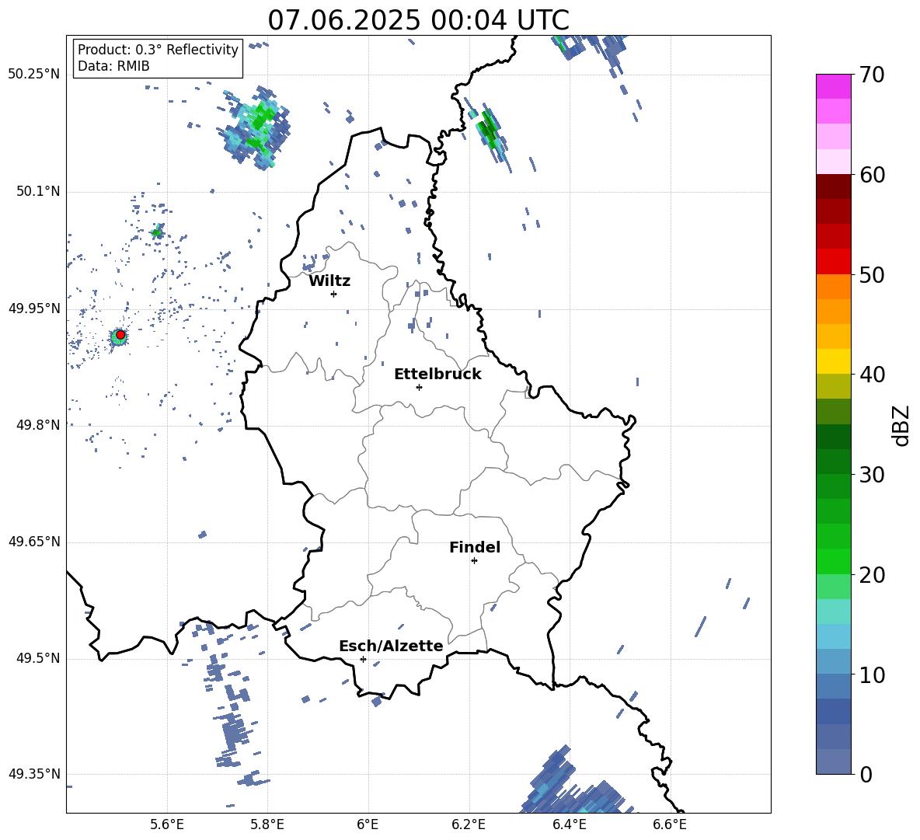
Task: Click the colorbar tick value 60
Action: [x=872, y=175]
